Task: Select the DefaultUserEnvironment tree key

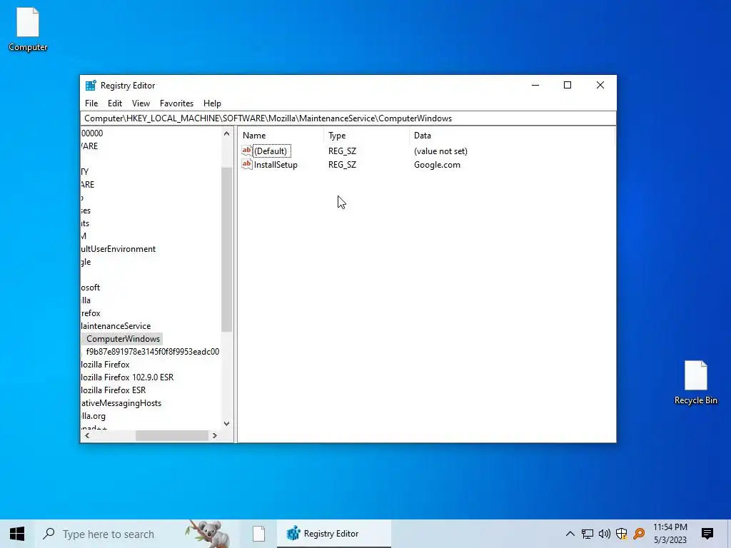Action: pos(118,249)
